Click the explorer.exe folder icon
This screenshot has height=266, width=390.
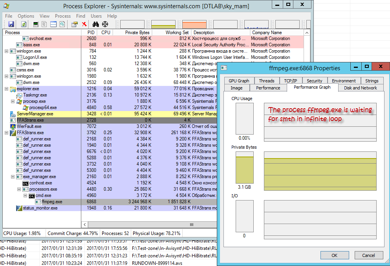pyautogui.click(x=13, y=89)
